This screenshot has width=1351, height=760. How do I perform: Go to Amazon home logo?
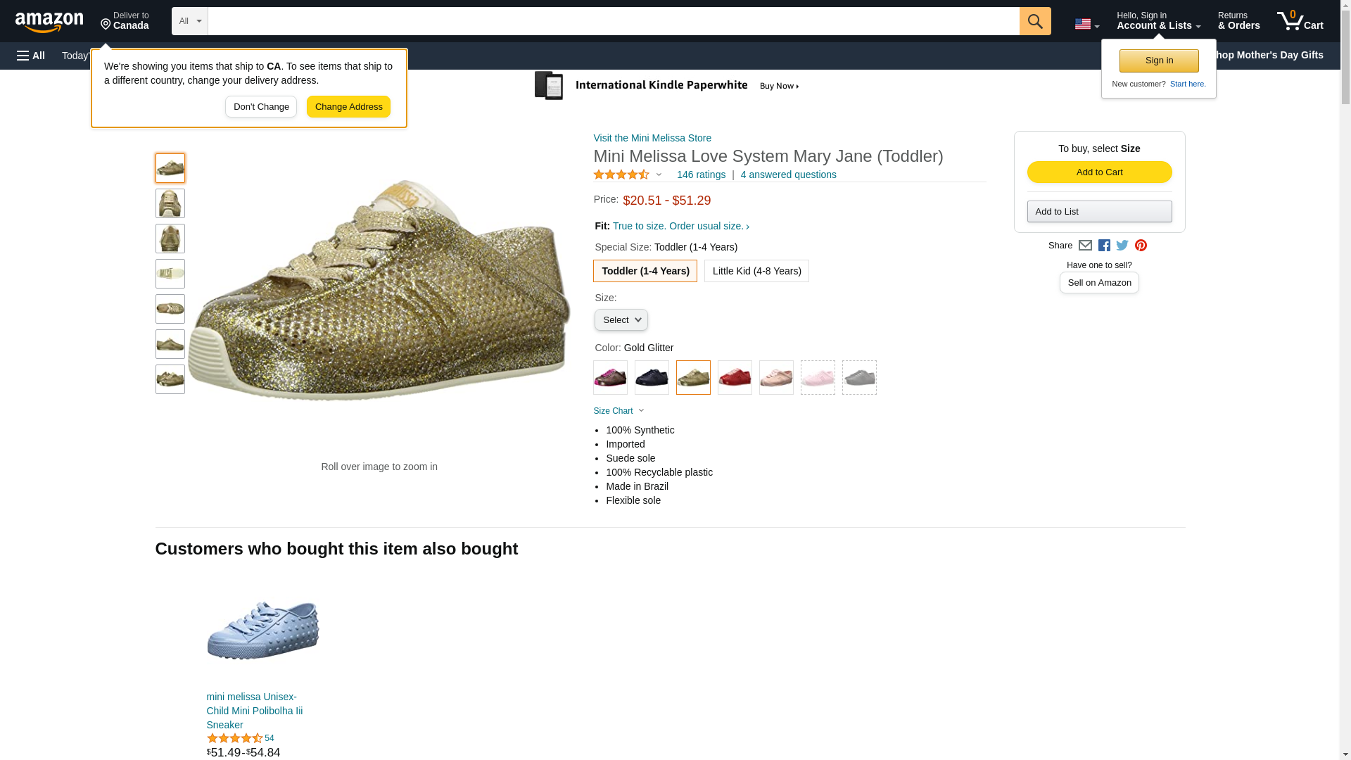pyautogui.click(x=49, y=22)
